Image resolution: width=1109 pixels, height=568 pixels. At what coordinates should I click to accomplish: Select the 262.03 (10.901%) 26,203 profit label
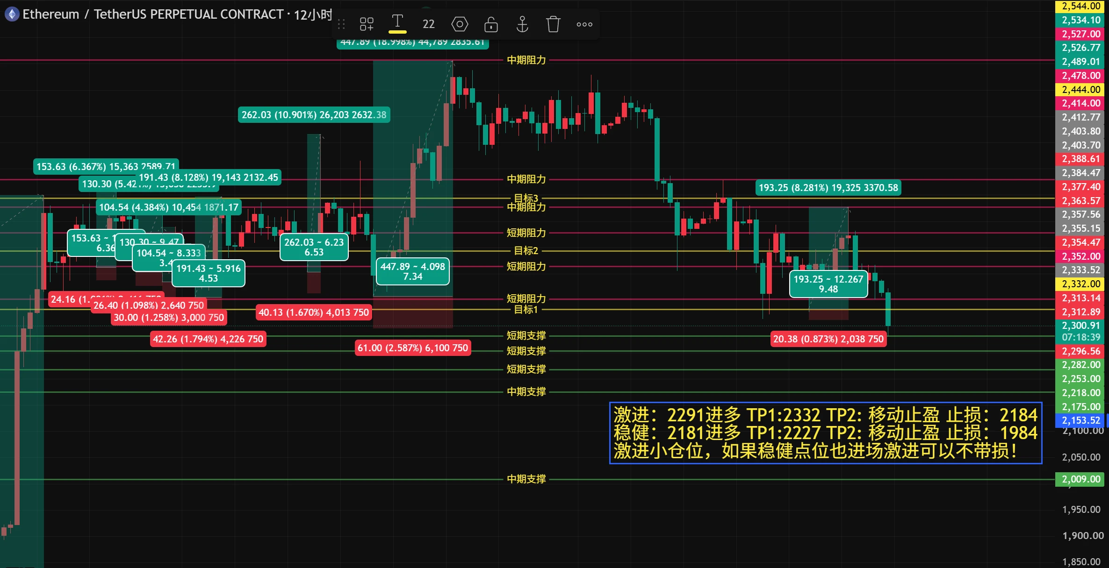pyautogui.click(x=314, y=115)
